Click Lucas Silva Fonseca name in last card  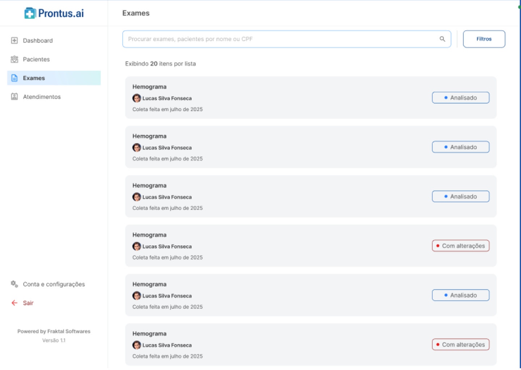pyautogui.click(x=167, y=345)
